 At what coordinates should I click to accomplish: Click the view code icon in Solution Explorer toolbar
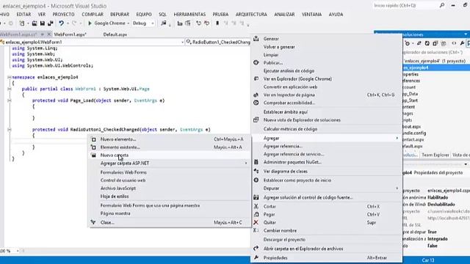point(454,43)
